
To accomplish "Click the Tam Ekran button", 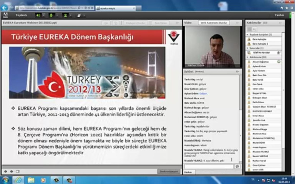I will pyautogui.click(x=161, y=23).
